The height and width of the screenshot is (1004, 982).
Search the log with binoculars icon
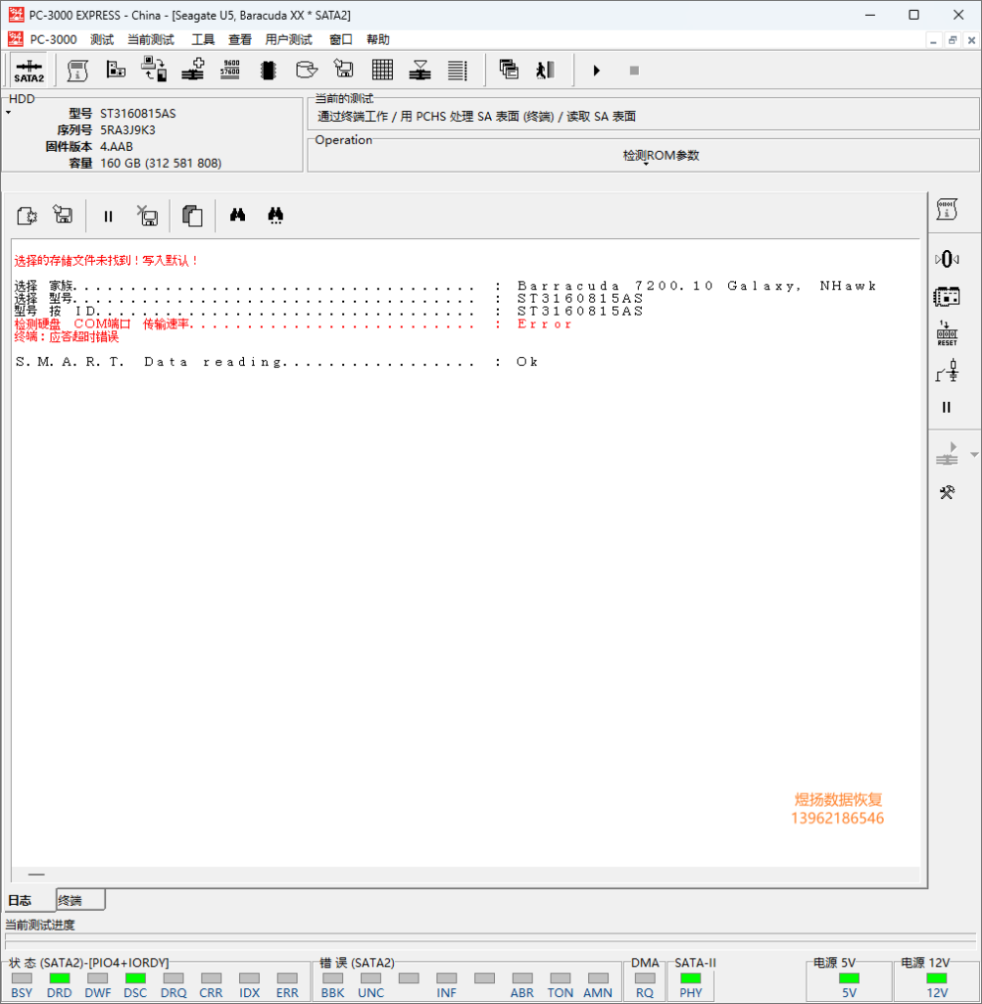tap(237, 215)
